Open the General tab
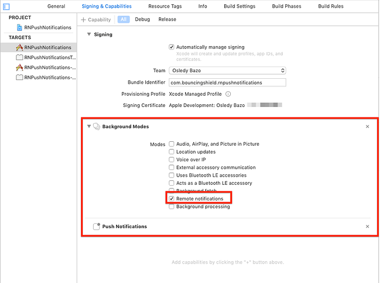The image size is (381, 283). tap(56, 7)
